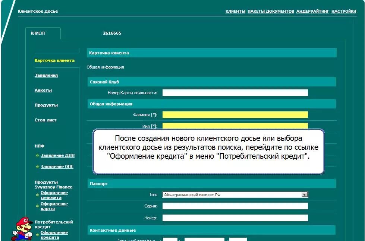
Task: Open the Анкеты sidebar link
Action: click(x=43, y=90)
